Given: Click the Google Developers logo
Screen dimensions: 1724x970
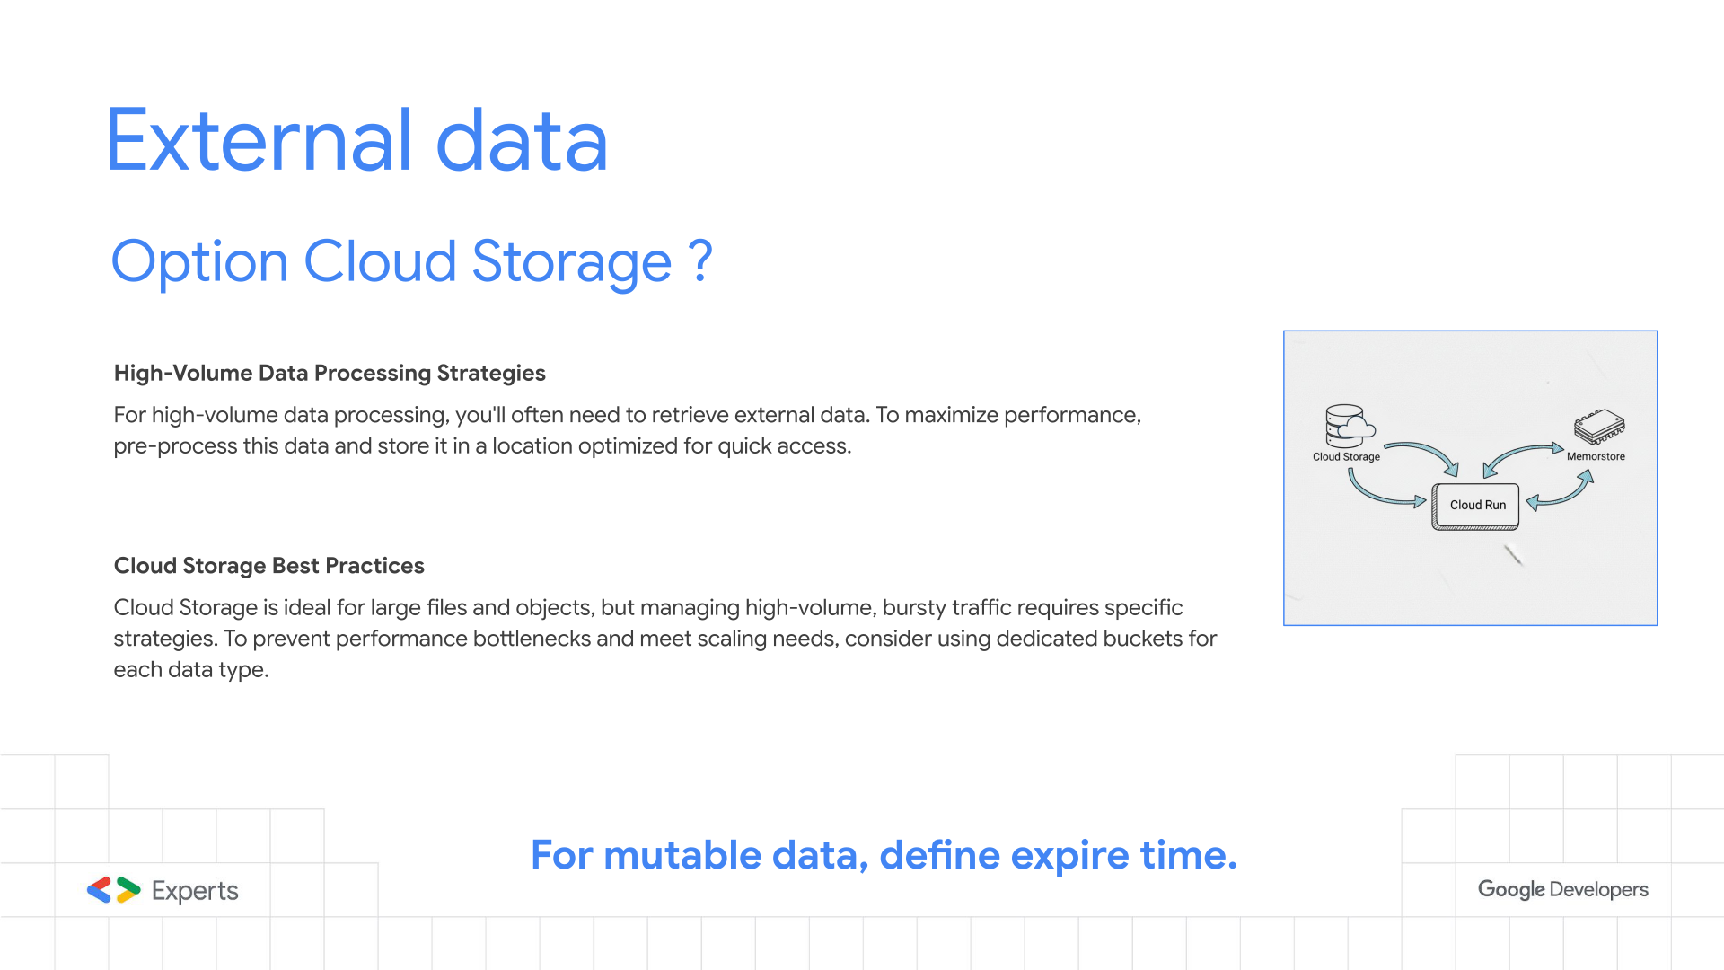Looking at the screenshot, I should coord(1562,889).
